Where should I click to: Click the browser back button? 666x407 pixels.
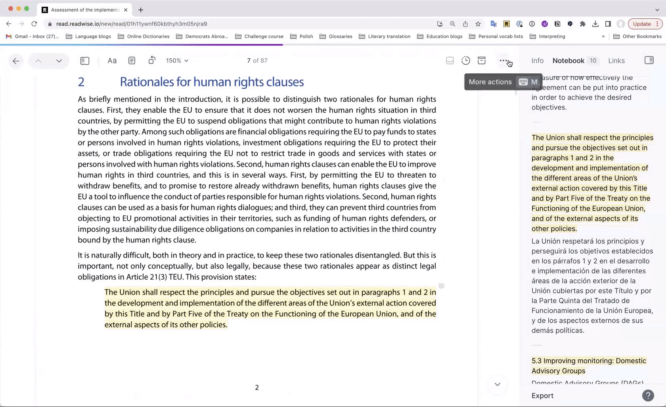pyautogui.click(x=9, y=24)
